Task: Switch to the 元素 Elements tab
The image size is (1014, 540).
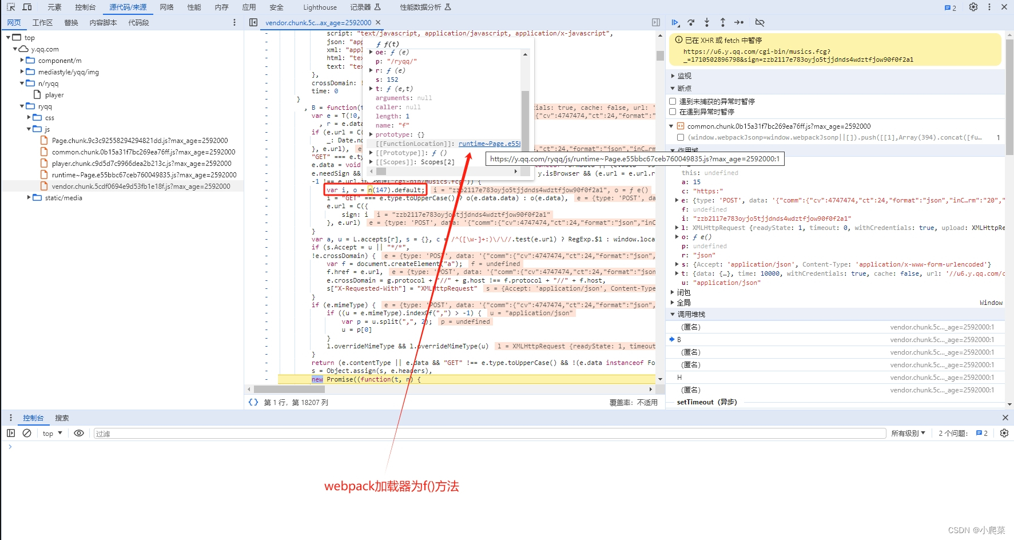Action: 54,7
